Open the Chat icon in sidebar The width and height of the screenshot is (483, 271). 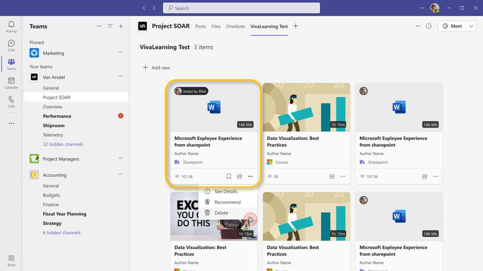tap(12, 45)
